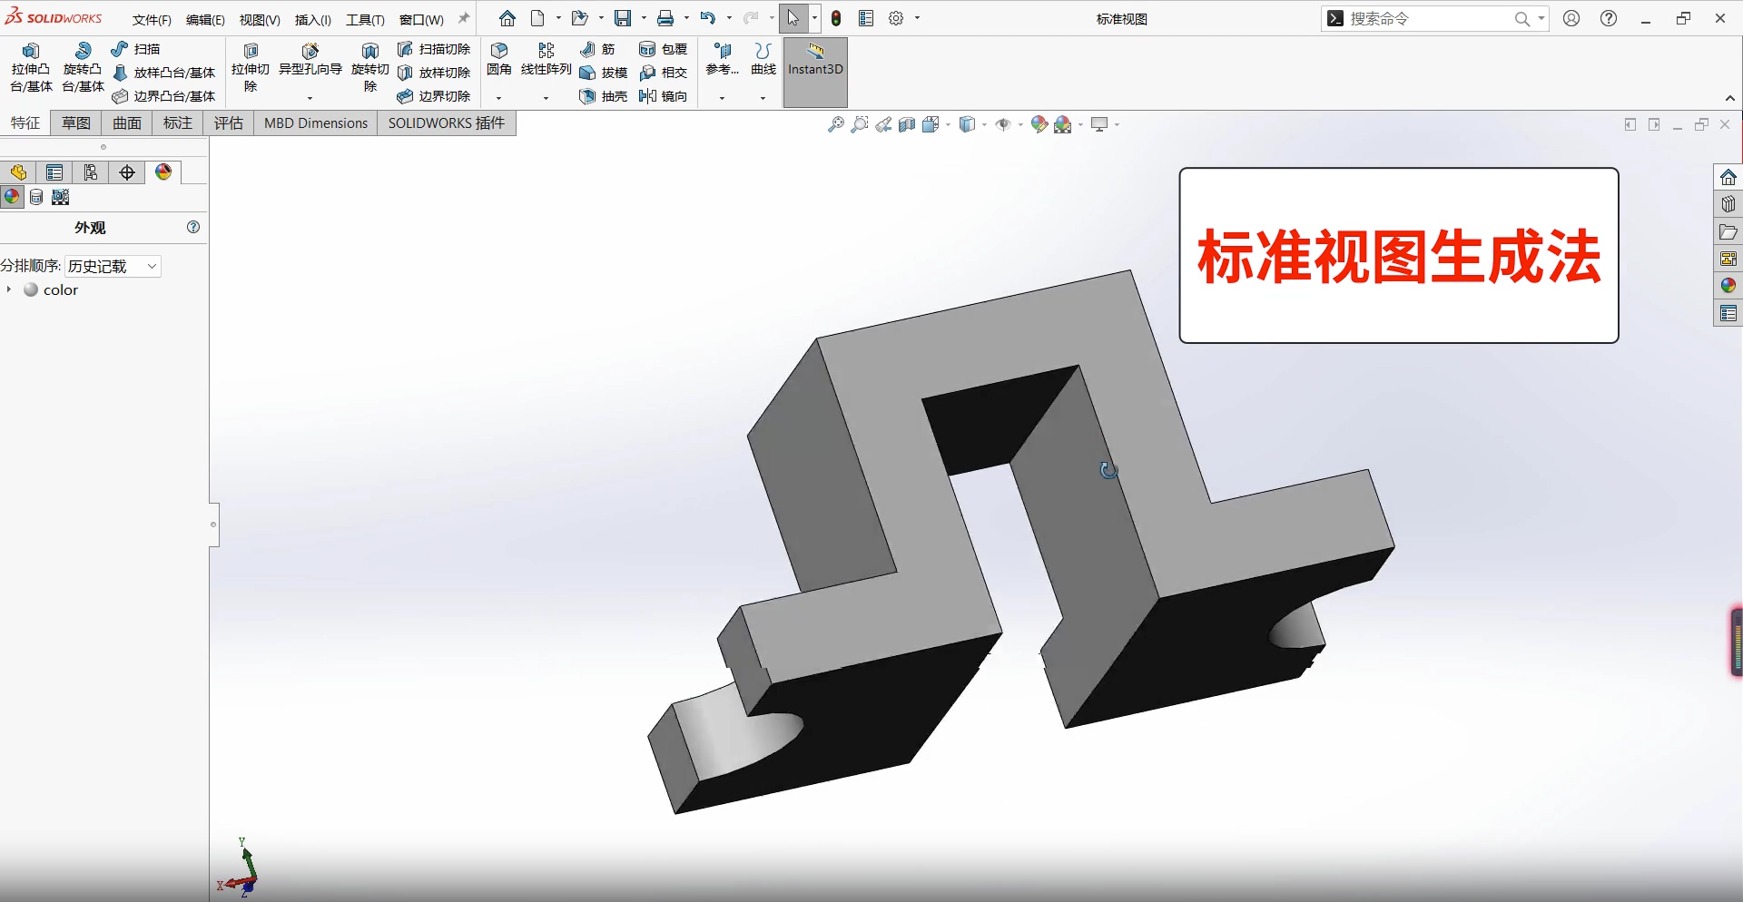Switch to the DisplayManager panel tab
1743x902 pixels.
coord(163,172)
